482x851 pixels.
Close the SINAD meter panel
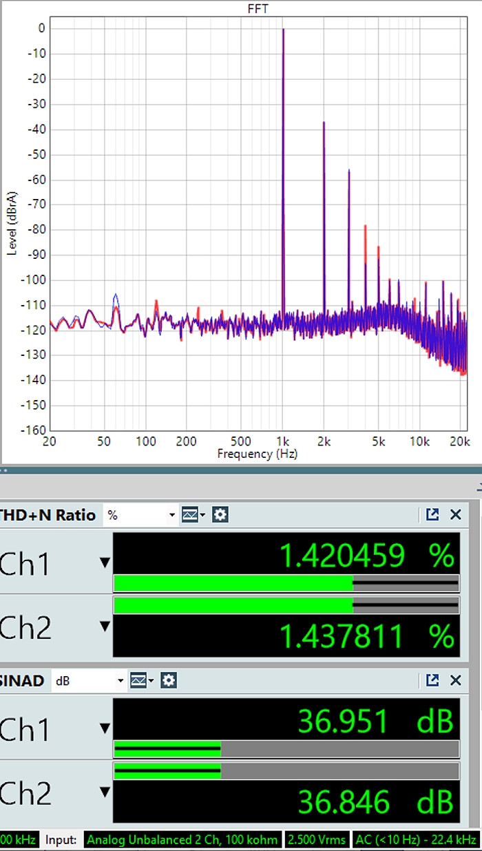(x=455, y=680)
